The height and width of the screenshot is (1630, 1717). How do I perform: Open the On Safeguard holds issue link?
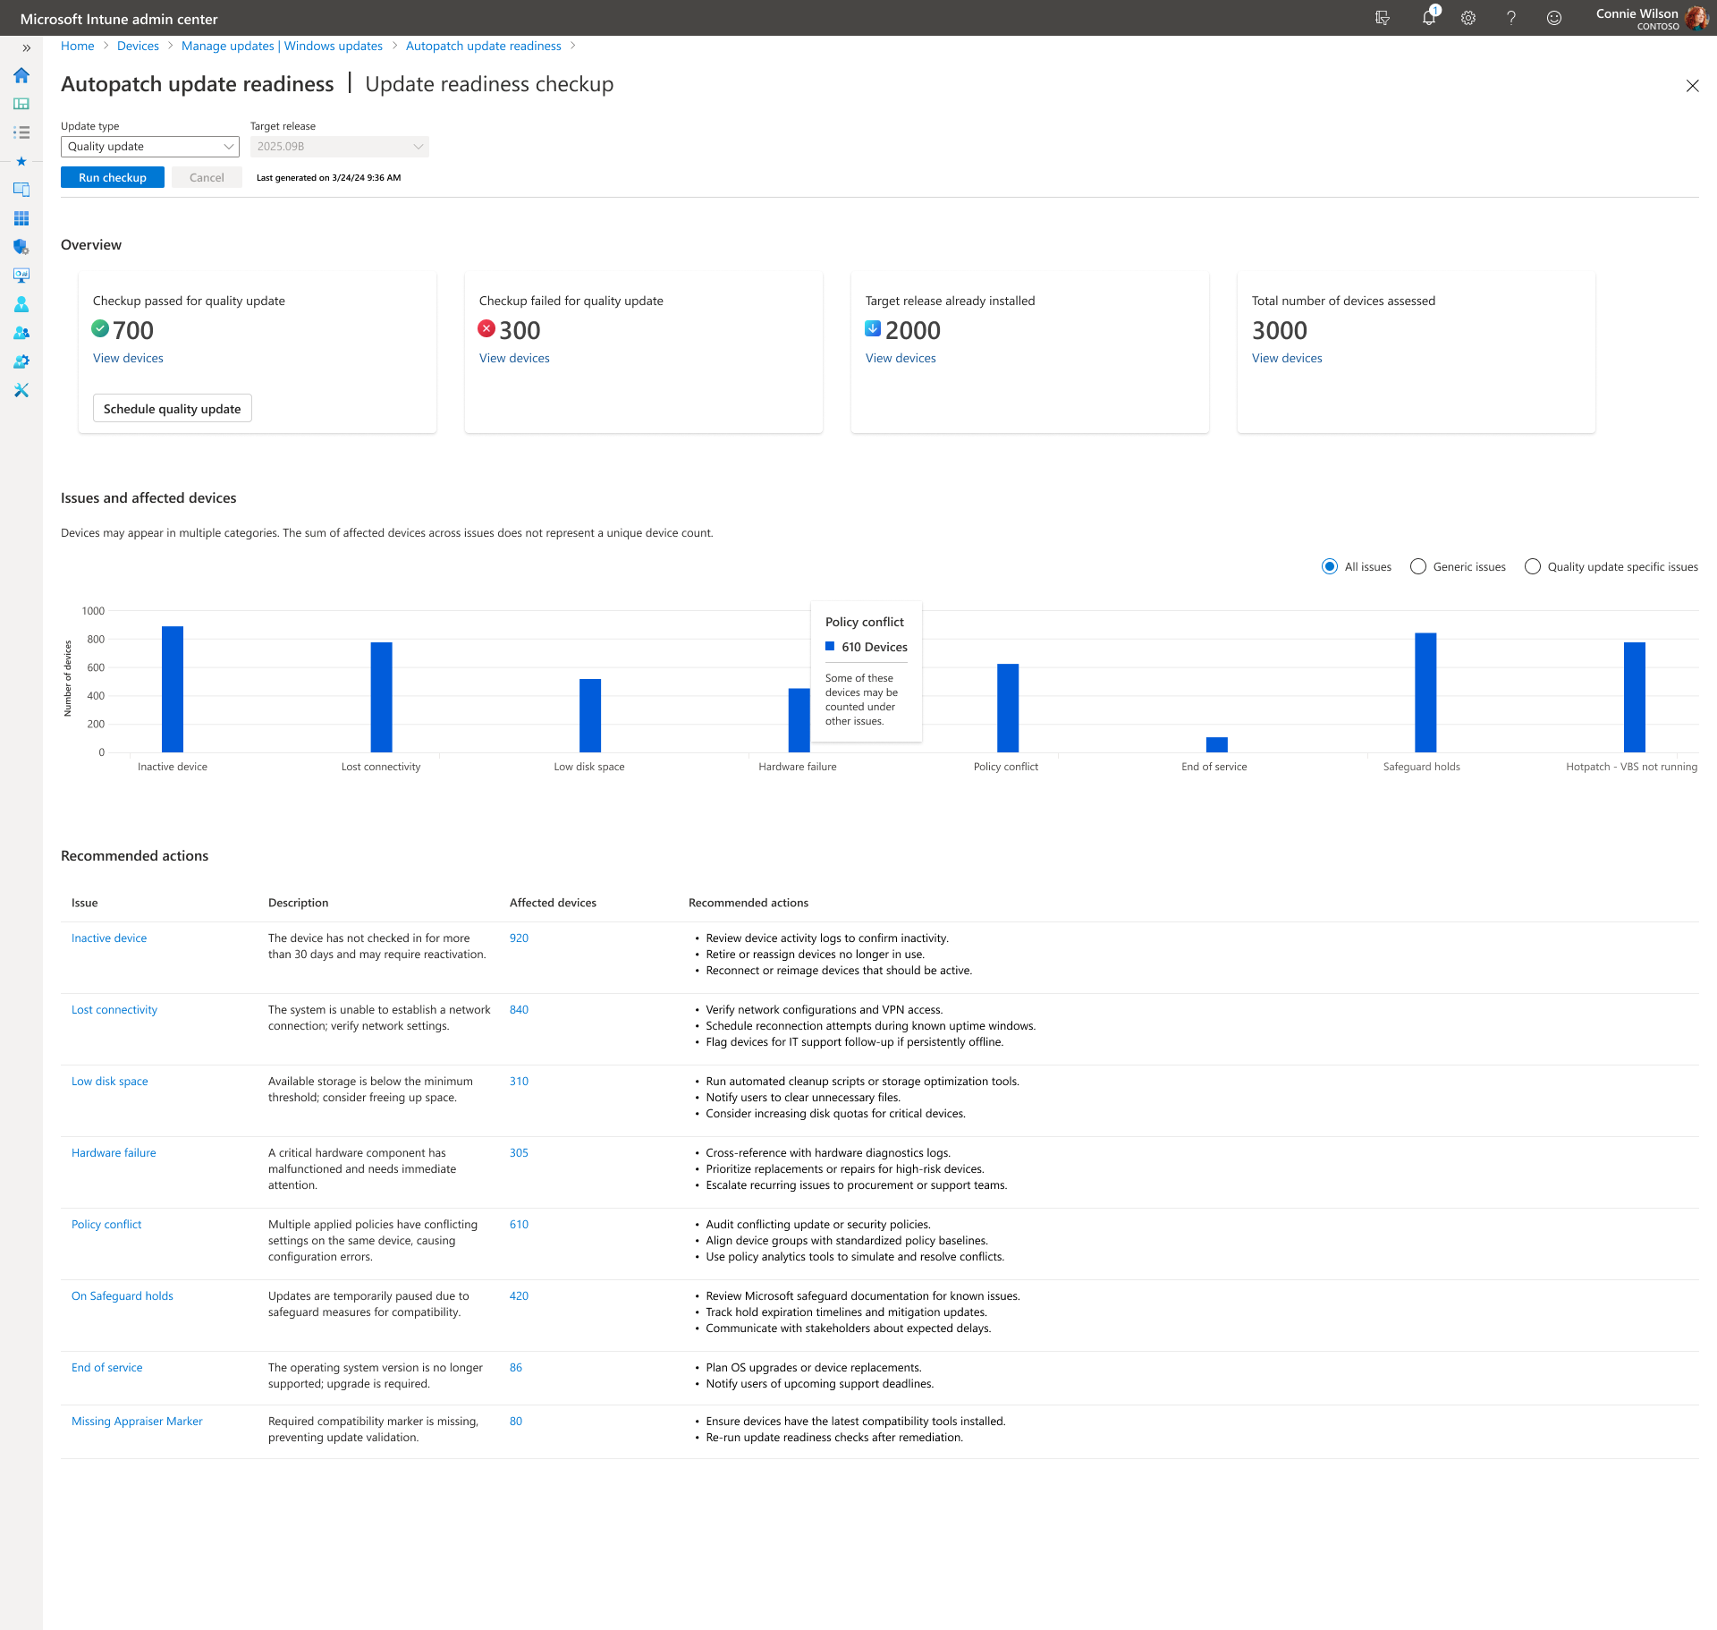(123, 1296)
